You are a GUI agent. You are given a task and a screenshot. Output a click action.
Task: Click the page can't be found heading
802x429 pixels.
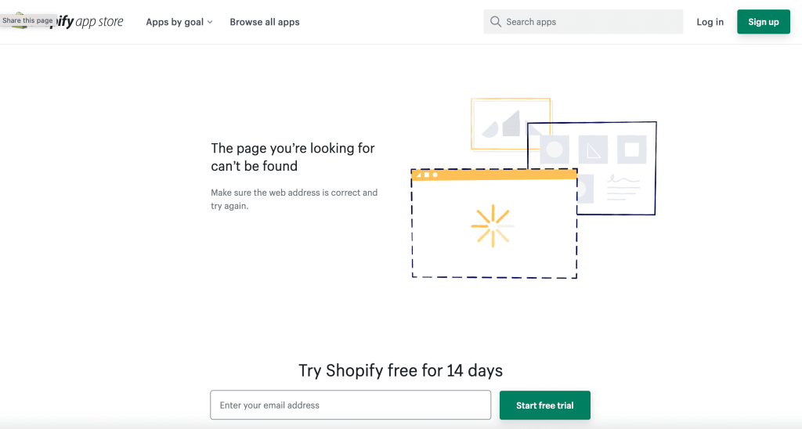coord(293,157)
